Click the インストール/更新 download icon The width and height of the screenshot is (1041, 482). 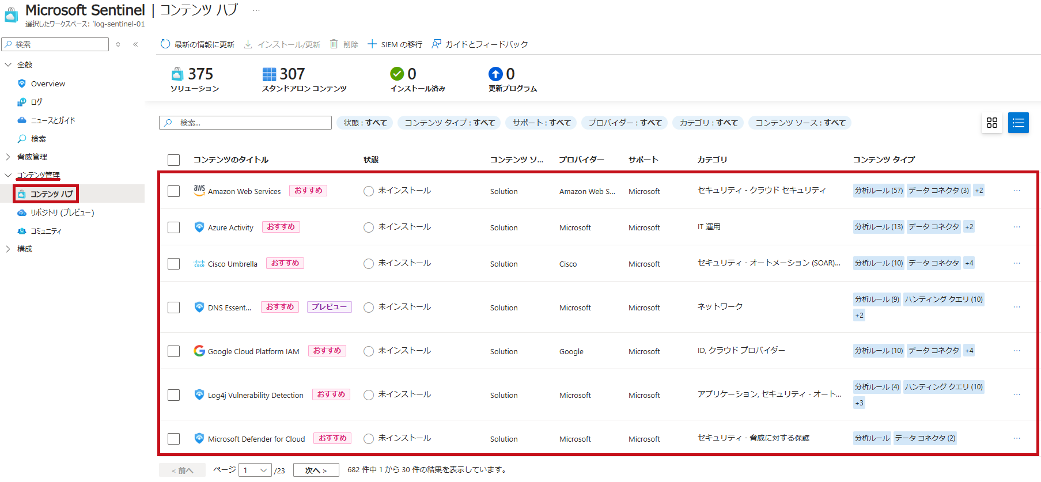[248, 44]
